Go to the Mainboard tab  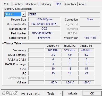[32, 4]
